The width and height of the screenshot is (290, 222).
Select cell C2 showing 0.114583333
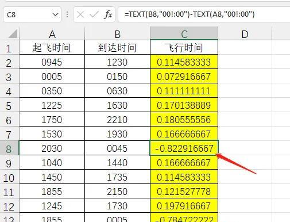tap(184, 62)
